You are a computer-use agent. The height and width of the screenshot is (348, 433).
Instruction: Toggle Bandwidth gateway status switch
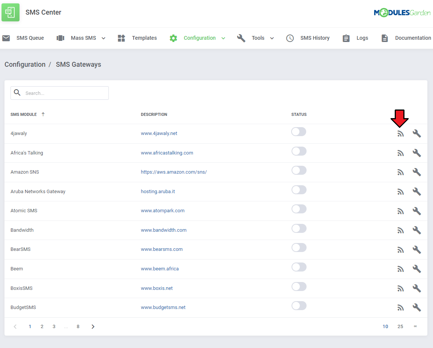299,228
